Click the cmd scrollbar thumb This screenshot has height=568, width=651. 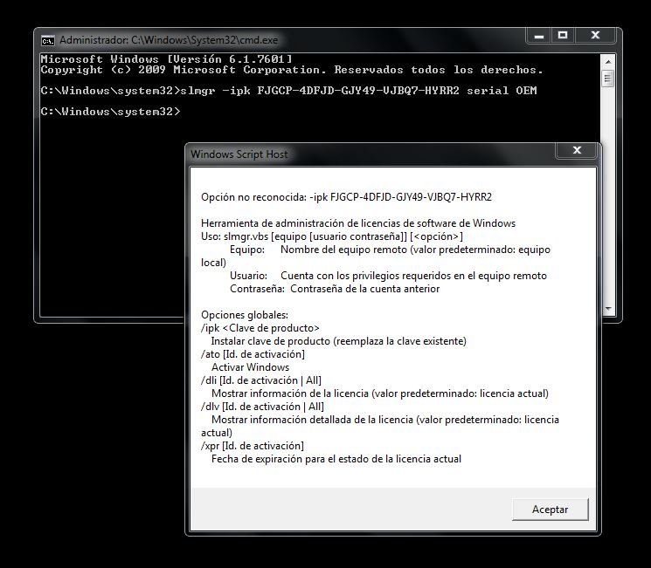click(x=608, y=78)
